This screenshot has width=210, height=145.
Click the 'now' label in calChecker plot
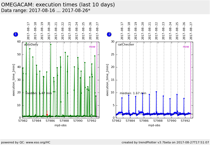[186, 47]
